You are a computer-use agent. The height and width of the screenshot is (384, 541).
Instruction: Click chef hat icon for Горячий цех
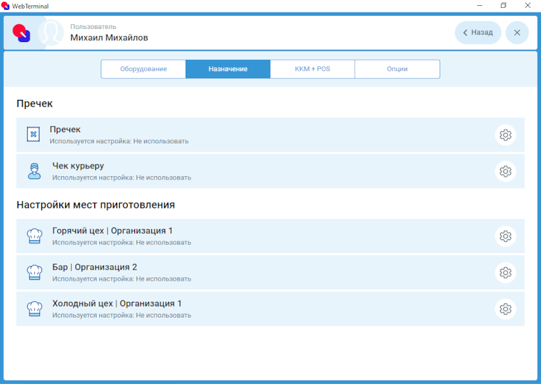[x=34, y=236]
